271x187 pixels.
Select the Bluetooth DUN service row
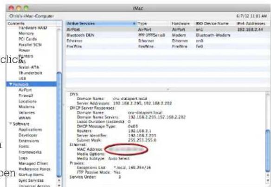(x=168, y=35)
